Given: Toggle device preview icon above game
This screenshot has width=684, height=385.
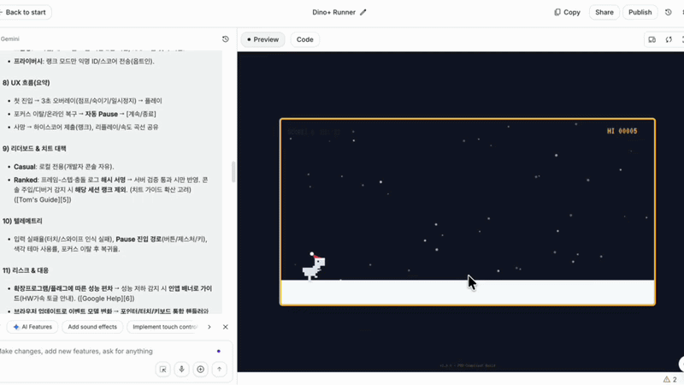Looking at the screenshot, I should (x=652, y=39).
